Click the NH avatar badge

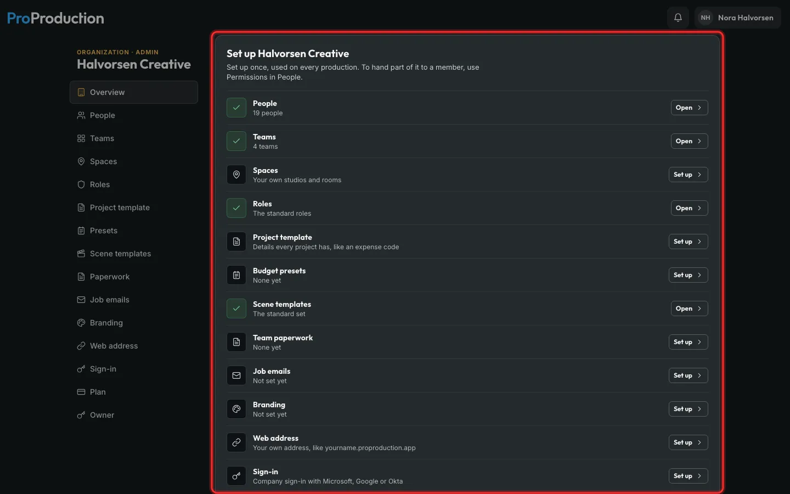(x=706, y=18)
